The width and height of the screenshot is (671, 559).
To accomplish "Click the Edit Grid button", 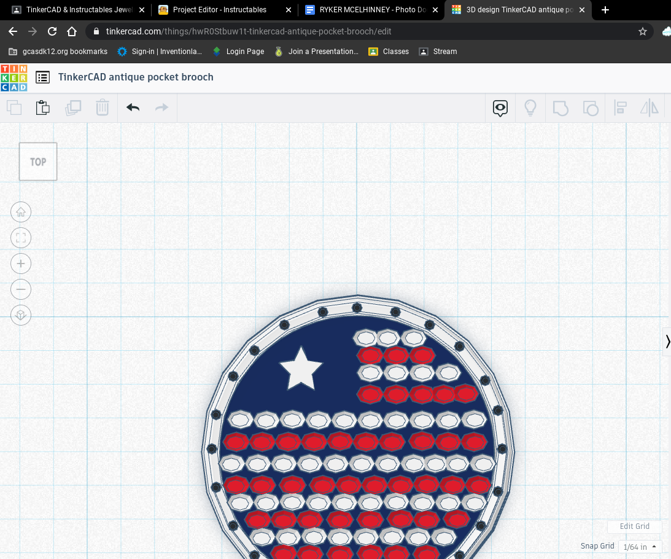I will [634, 526].
